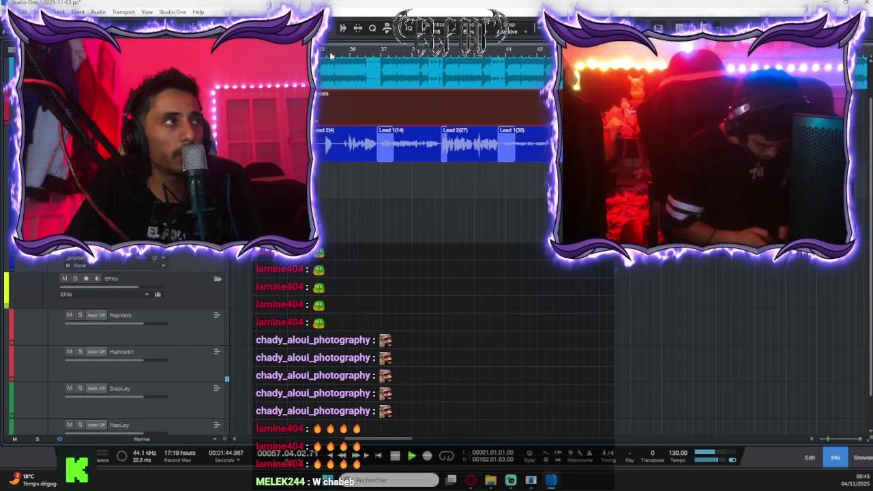This screenshot has height=491, width=873.
Task: Solo the HallVerb1 track
Action: coord(80,352)
